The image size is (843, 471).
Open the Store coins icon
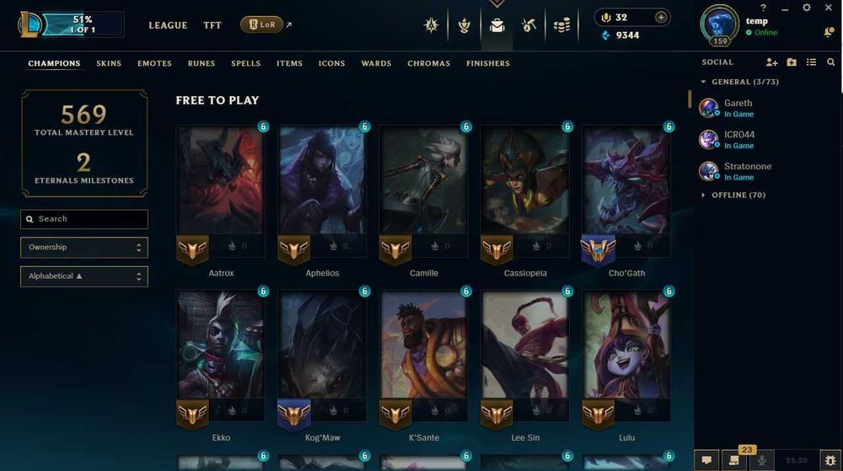561,25
